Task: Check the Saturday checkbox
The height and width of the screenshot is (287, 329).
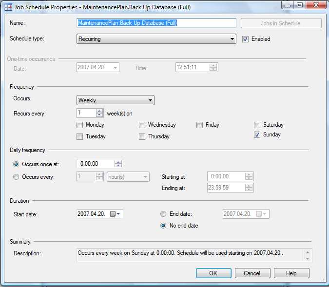Action: point(257,125)
